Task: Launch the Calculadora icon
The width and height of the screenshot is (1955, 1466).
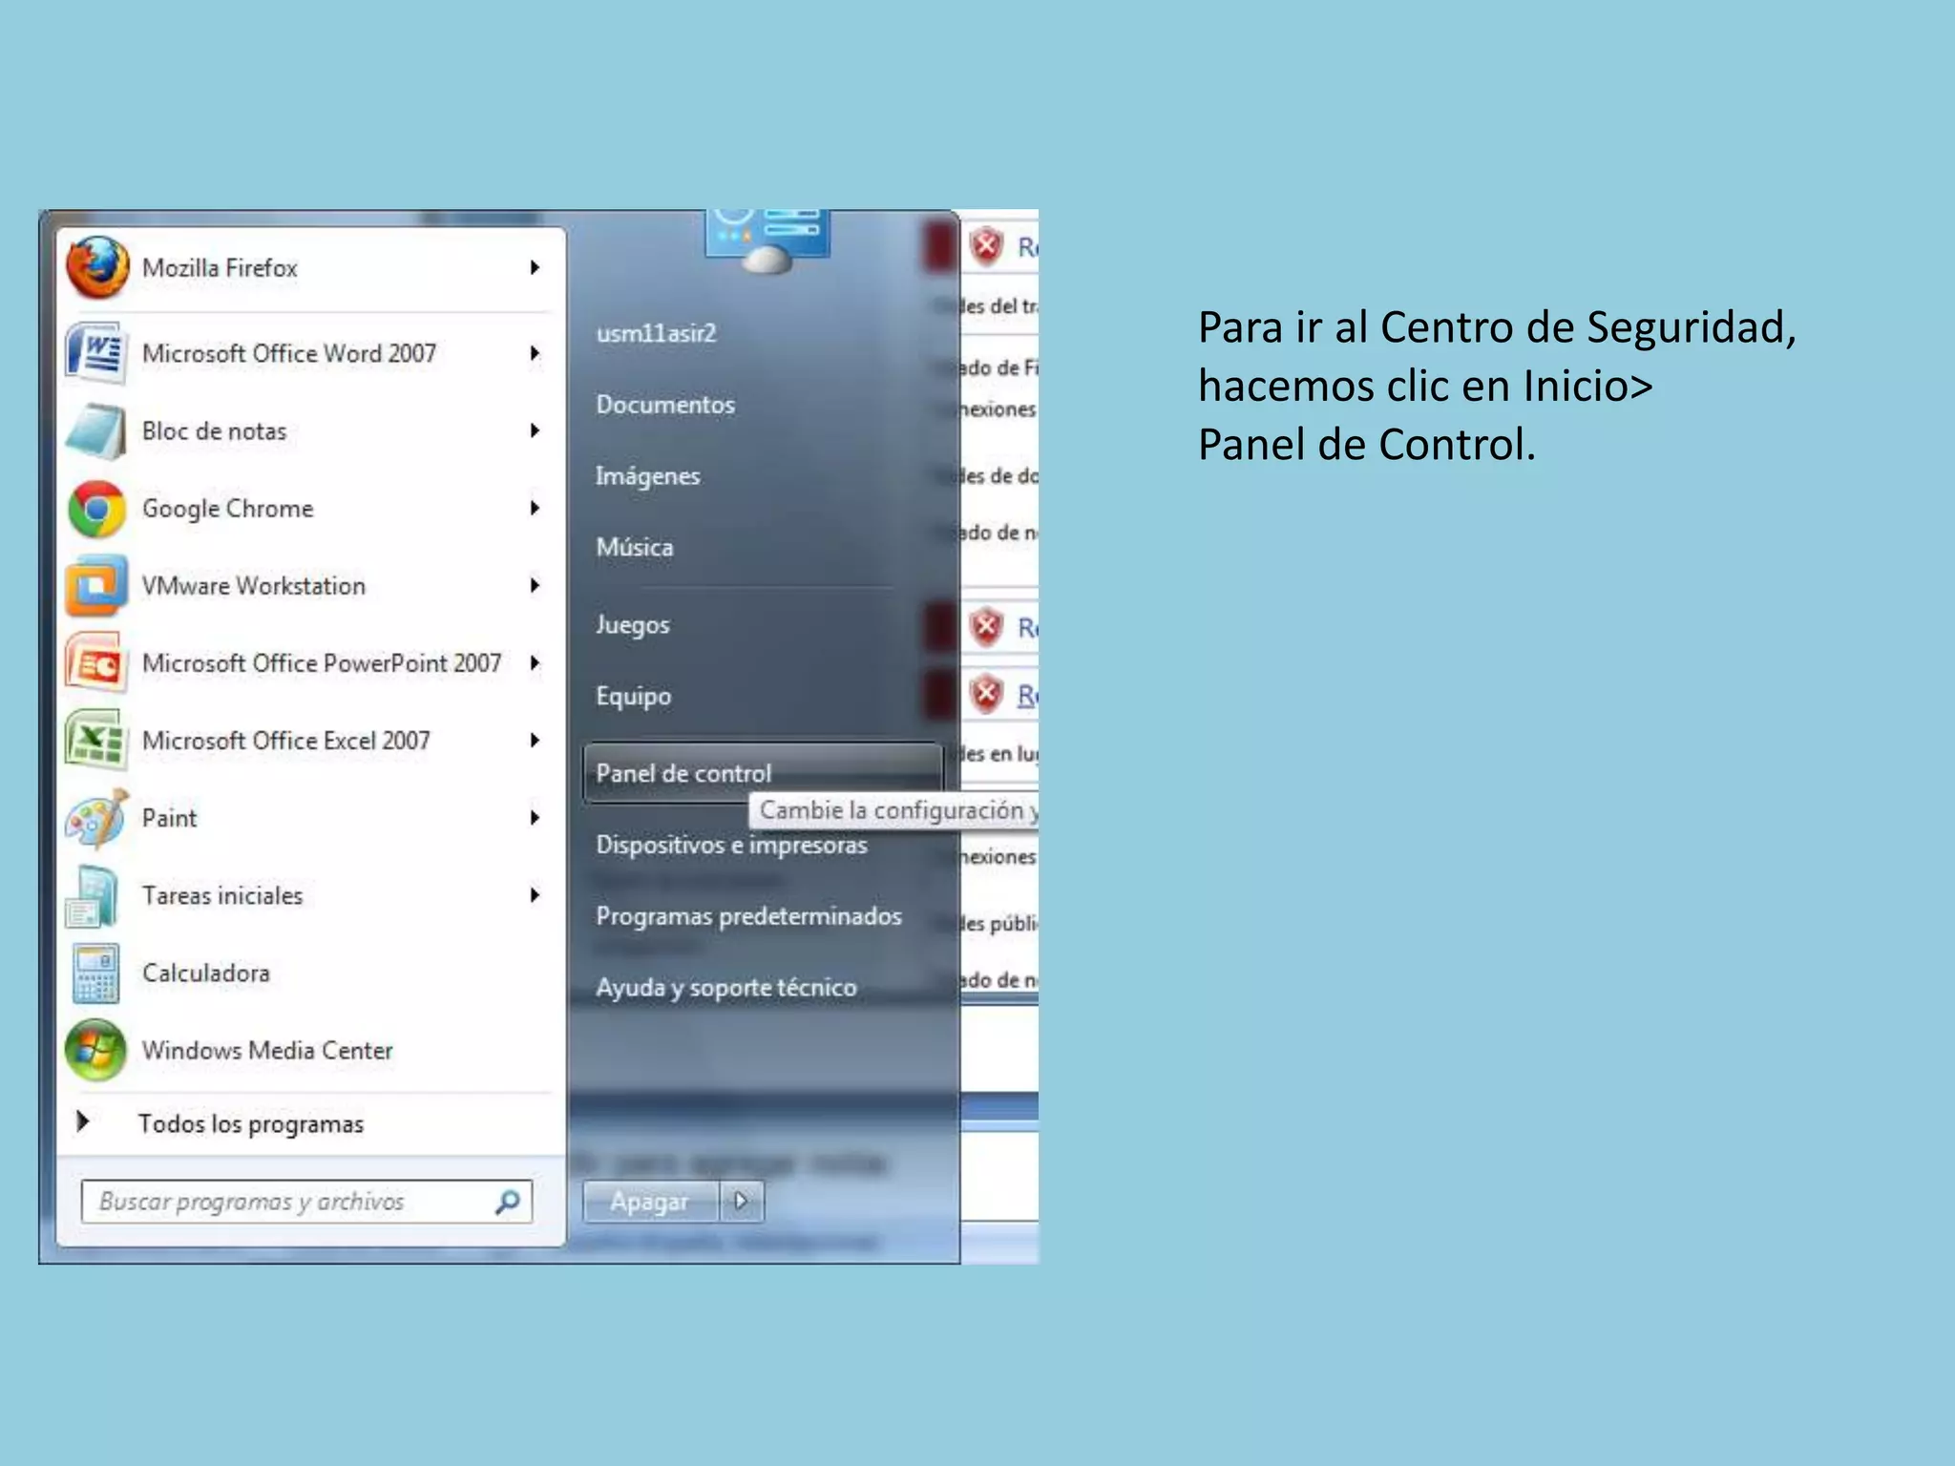Action: point(95,974)
